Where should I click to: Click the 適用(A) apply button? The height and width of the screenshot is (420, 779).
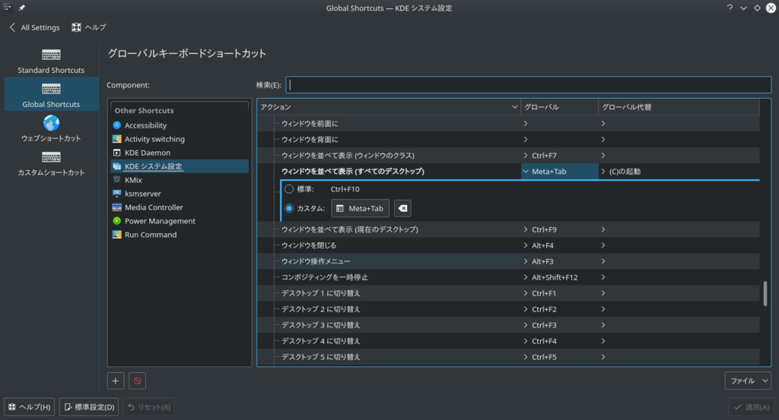(752, 407)
